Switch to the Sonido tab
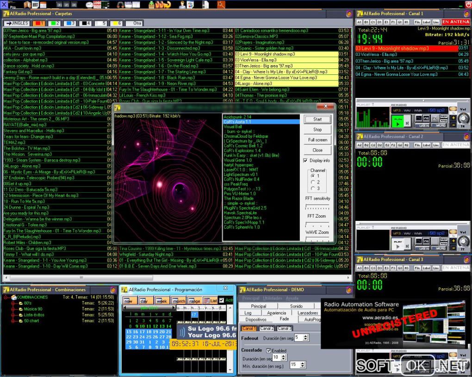This screenshot has width=472, height=377. [296, 306]
